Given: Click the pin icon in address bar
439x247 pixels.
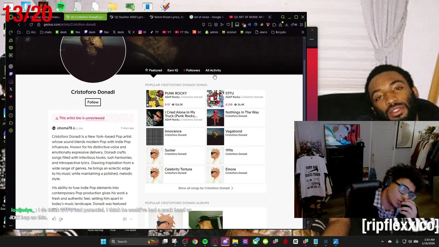Looking at the screenshot, I should (x=203, y=25).
